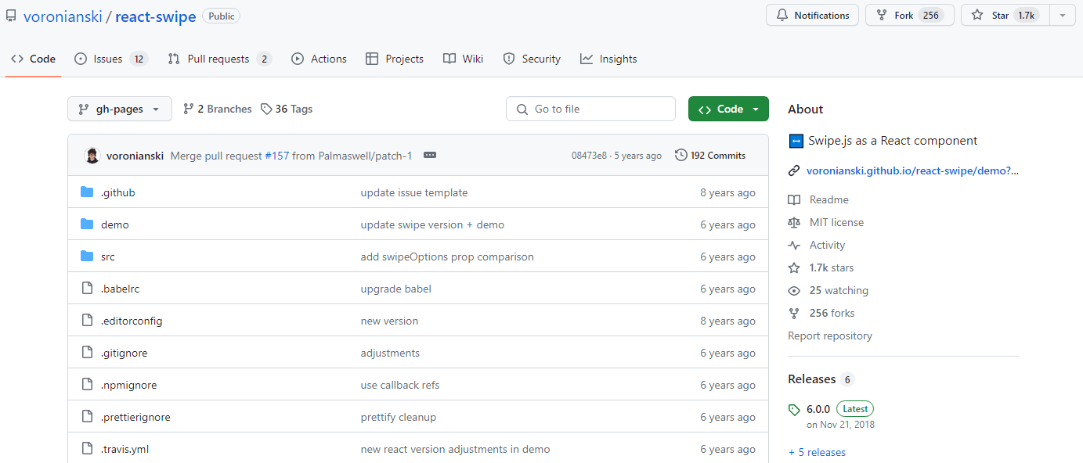Expand the green Code dropdown arrow
The height and width of the screenshot is (463, 1083).
[x=756, y=109]
